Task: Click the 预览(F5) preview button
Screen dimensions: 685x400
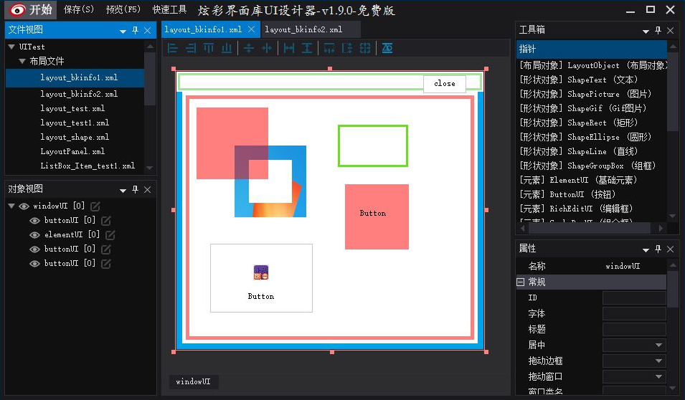Action: [x=123, y=9]
